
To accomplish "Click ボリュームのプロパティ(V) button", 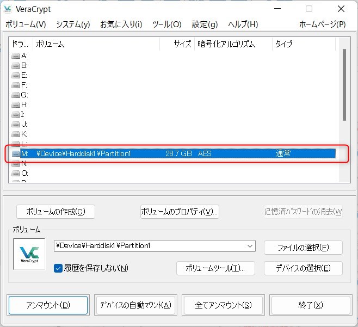I will (x=180, y=212).
